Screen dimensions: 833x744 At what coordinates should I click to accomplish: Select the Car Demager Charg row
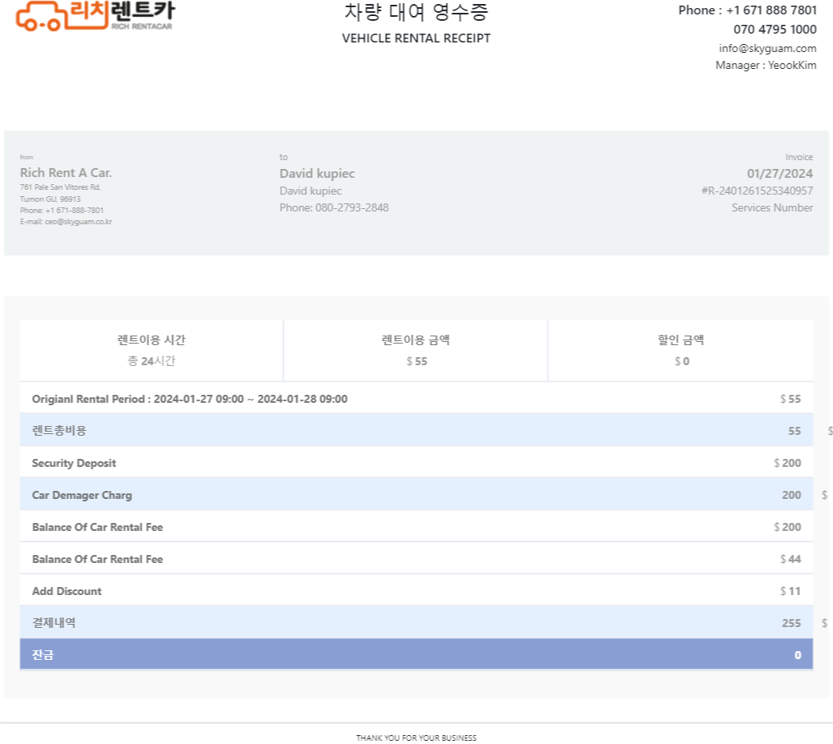pos(416,495)
